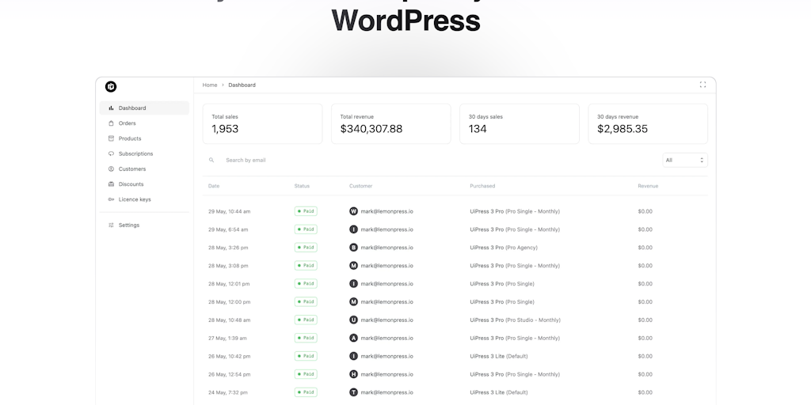Click the Subscriptions loop icon

111,154
